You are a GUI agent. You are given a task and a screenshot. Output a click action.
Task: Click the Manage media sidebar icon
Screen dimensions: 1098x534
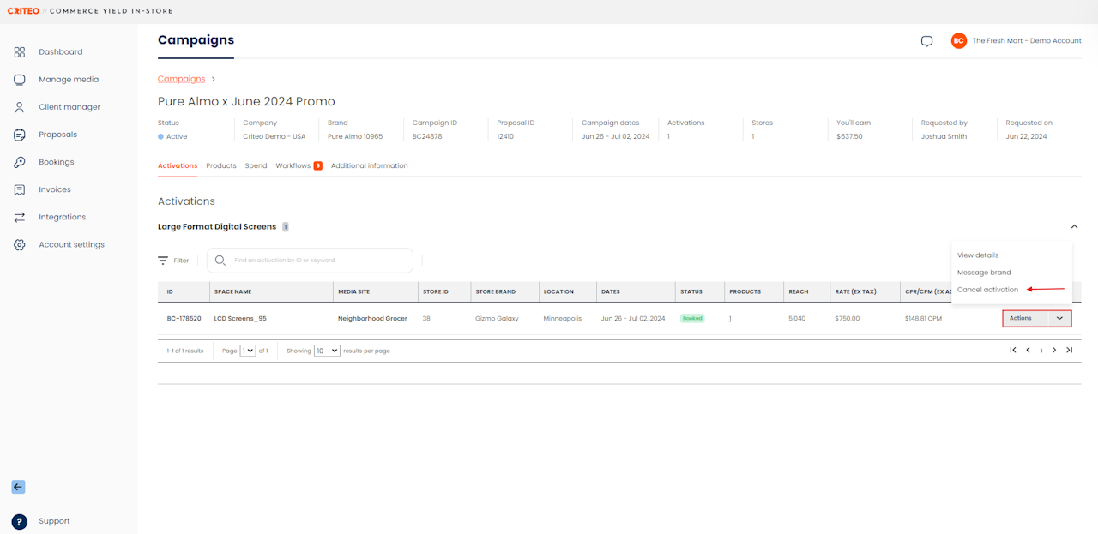coord(19,80)
